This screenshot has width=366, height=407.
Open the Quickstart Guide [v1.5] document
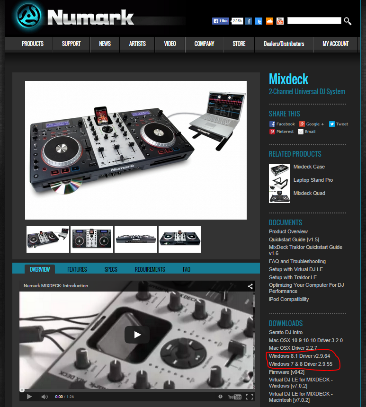[294, 239]
